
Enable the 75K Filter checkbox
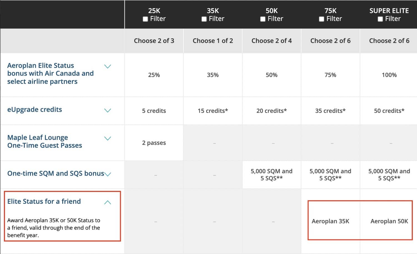click(x=321, y=19)
